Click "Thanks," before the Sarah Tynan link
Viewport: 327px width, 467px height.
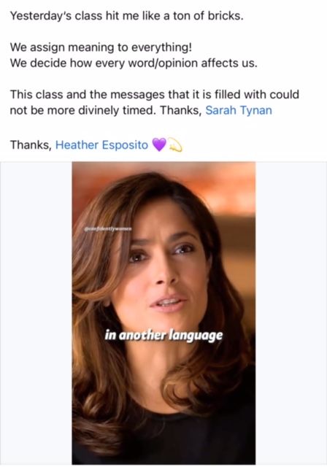(181, 110)
